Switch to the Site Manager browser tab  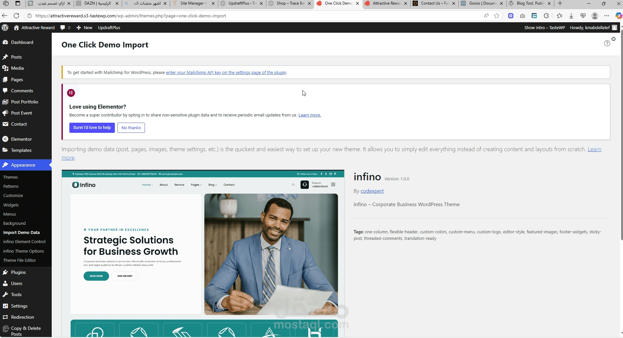194,4
